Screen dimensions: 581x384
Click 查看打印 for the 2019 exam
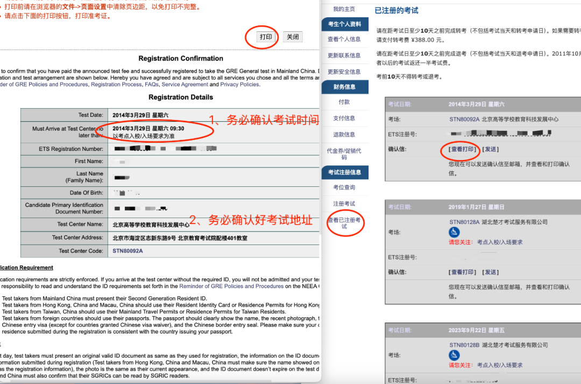click(x=462, y=273)
